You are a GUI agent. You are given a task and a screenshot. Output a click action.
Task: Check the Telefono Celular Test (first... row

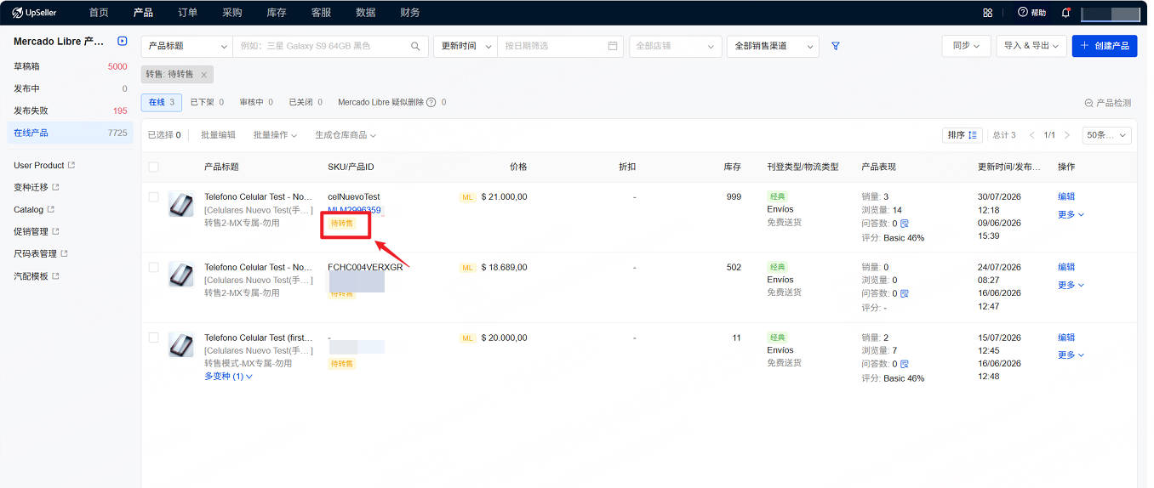153,338
